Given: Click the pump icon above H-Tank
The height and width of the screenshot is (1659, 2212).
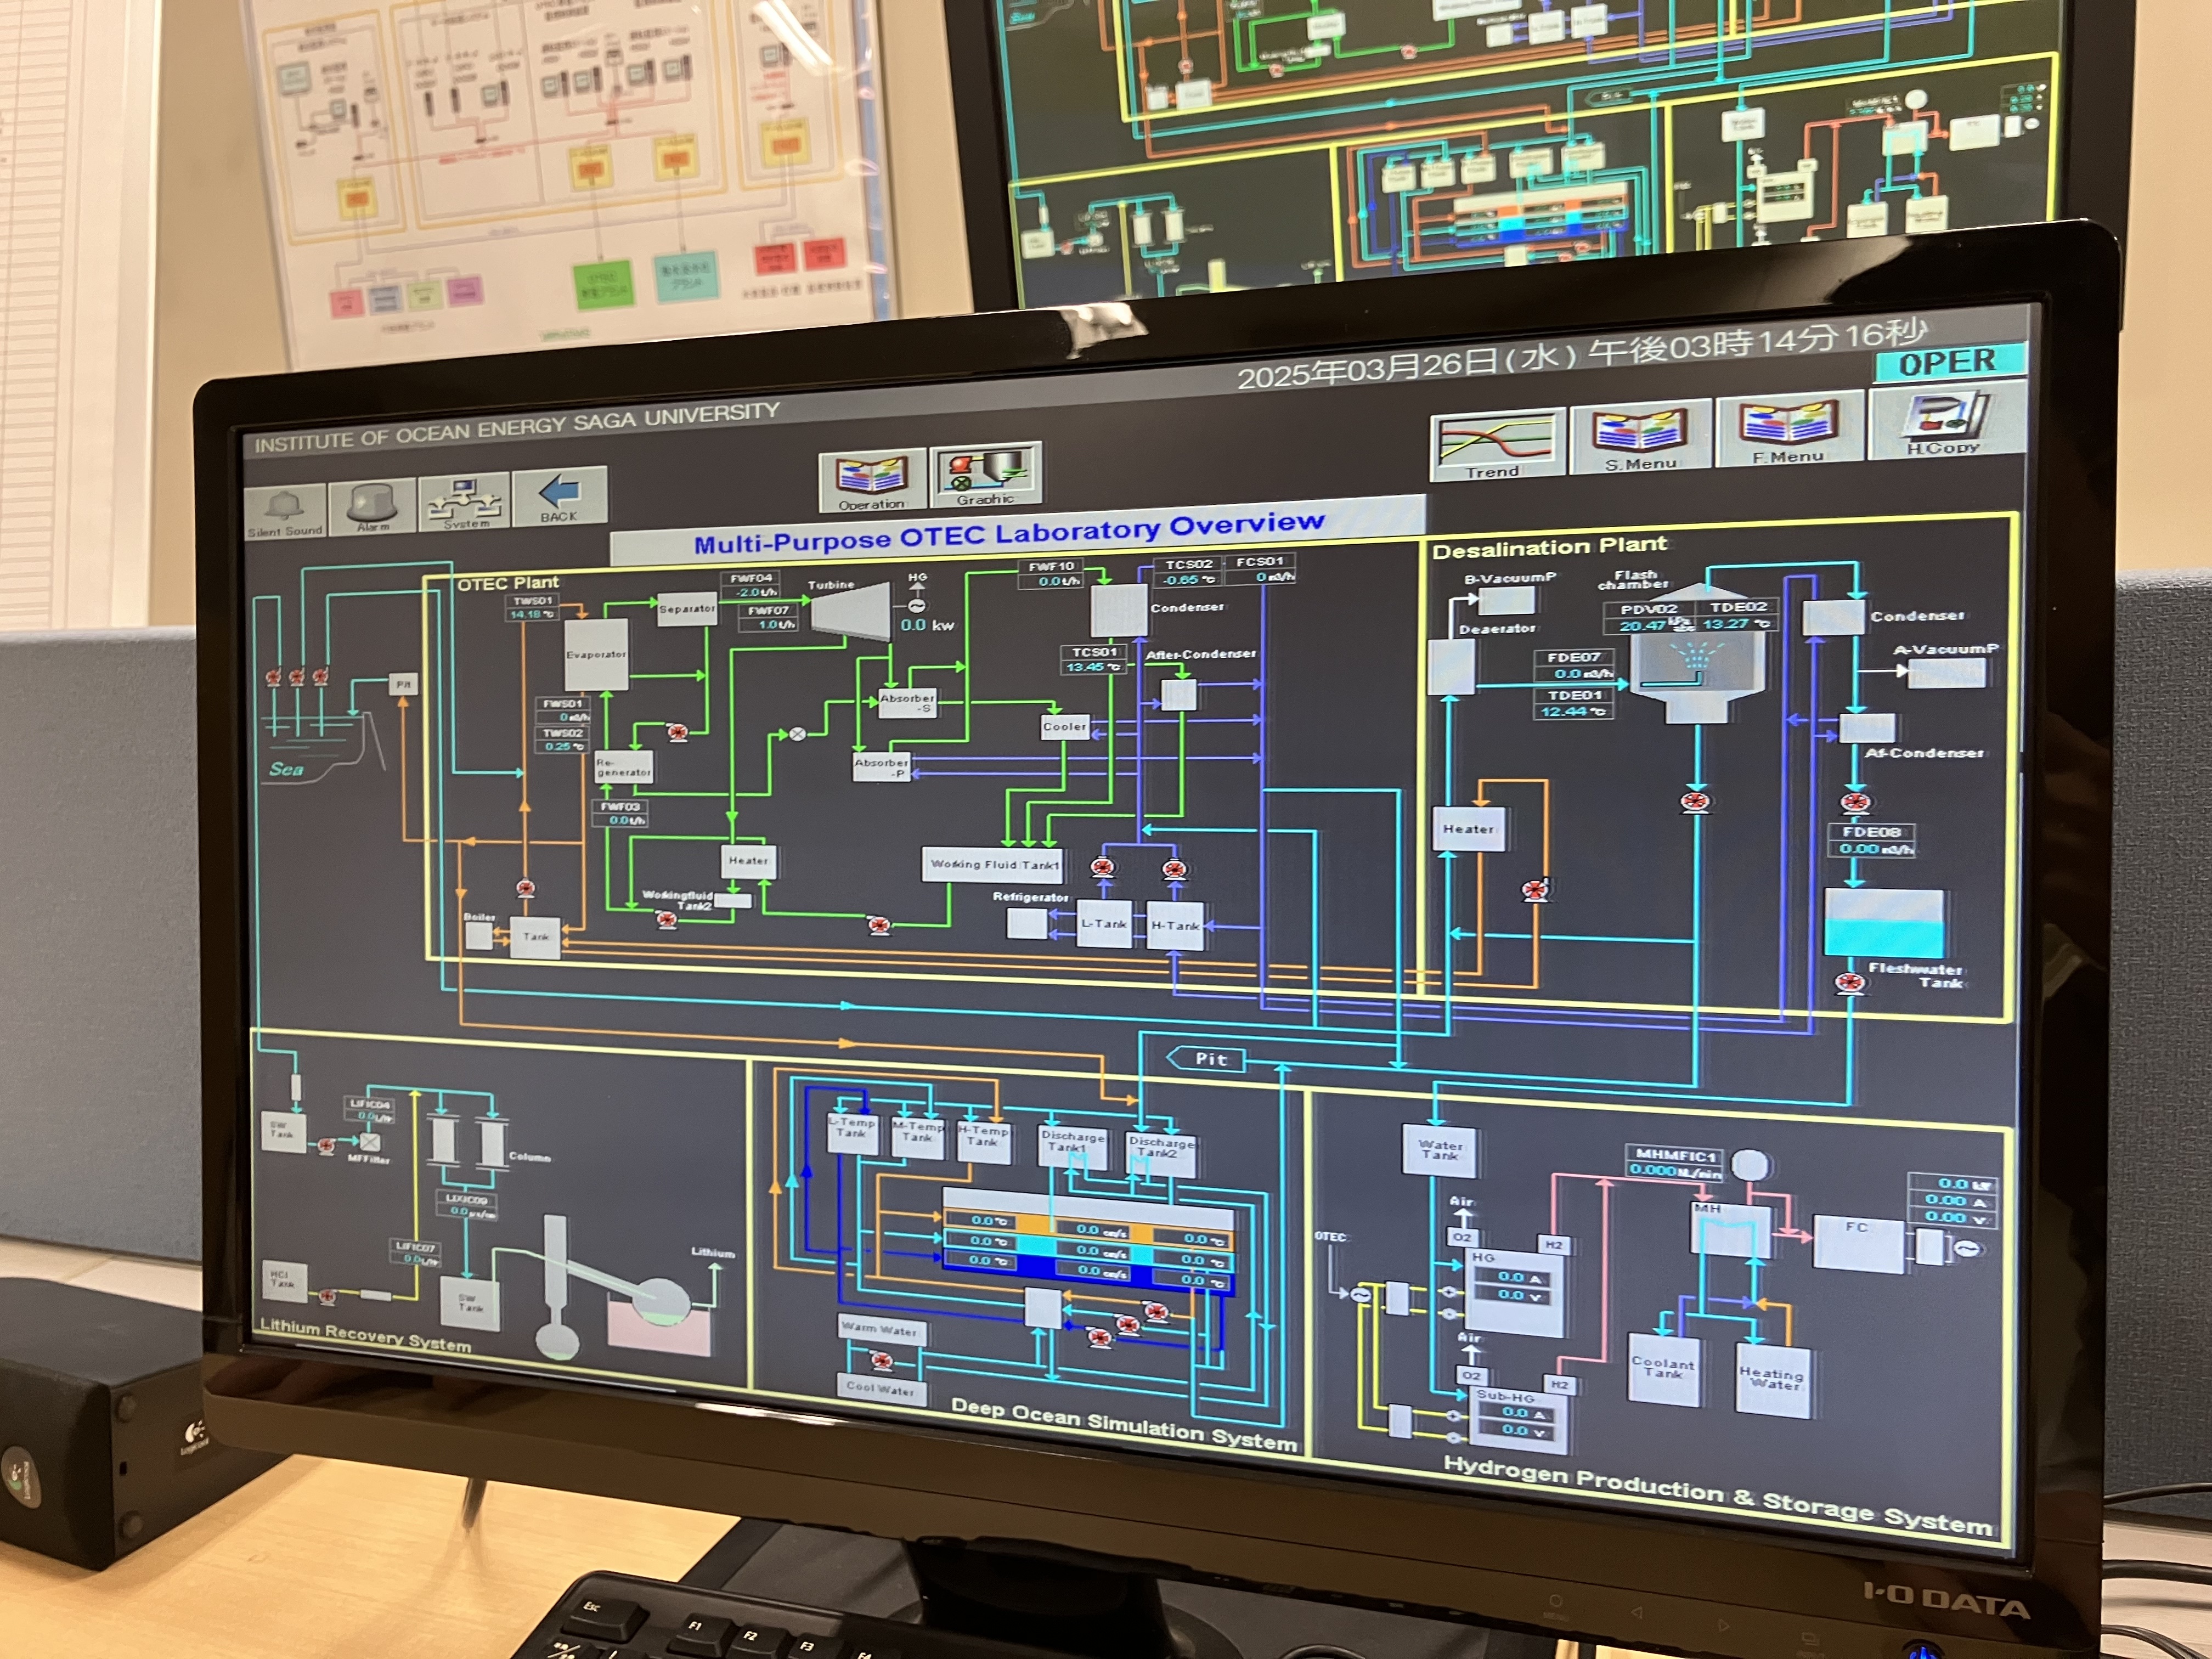Looking at the screenshot, I should click(x=1175, y=869).
